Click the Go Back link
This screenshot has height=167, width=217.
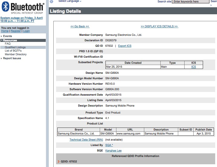pyautogui.click(x=80, y=26)
